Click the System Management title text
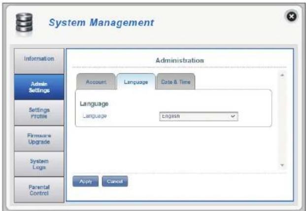This screenshot has width=306, height=211. (x=102, y=23)
